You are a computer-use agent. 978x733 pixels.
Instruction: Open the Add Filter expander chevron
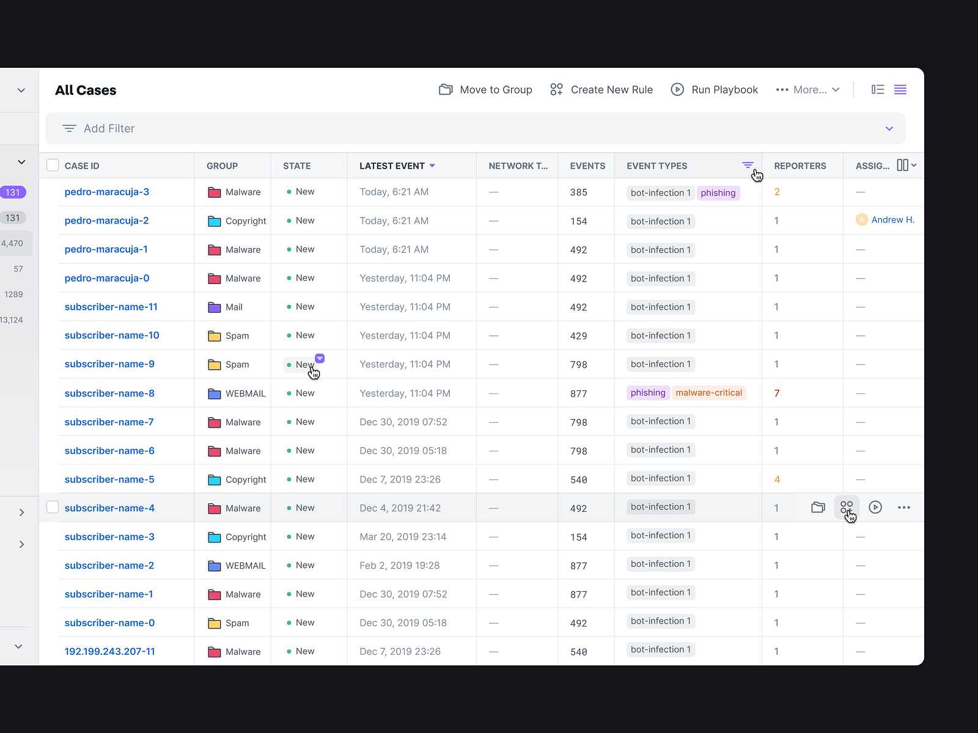pyautogui.click(x=889, y=128)
